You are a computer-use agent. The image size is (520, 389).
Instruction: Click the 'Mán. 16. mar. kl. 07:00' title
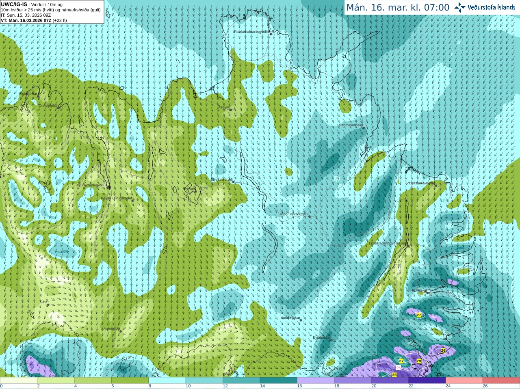398,8
